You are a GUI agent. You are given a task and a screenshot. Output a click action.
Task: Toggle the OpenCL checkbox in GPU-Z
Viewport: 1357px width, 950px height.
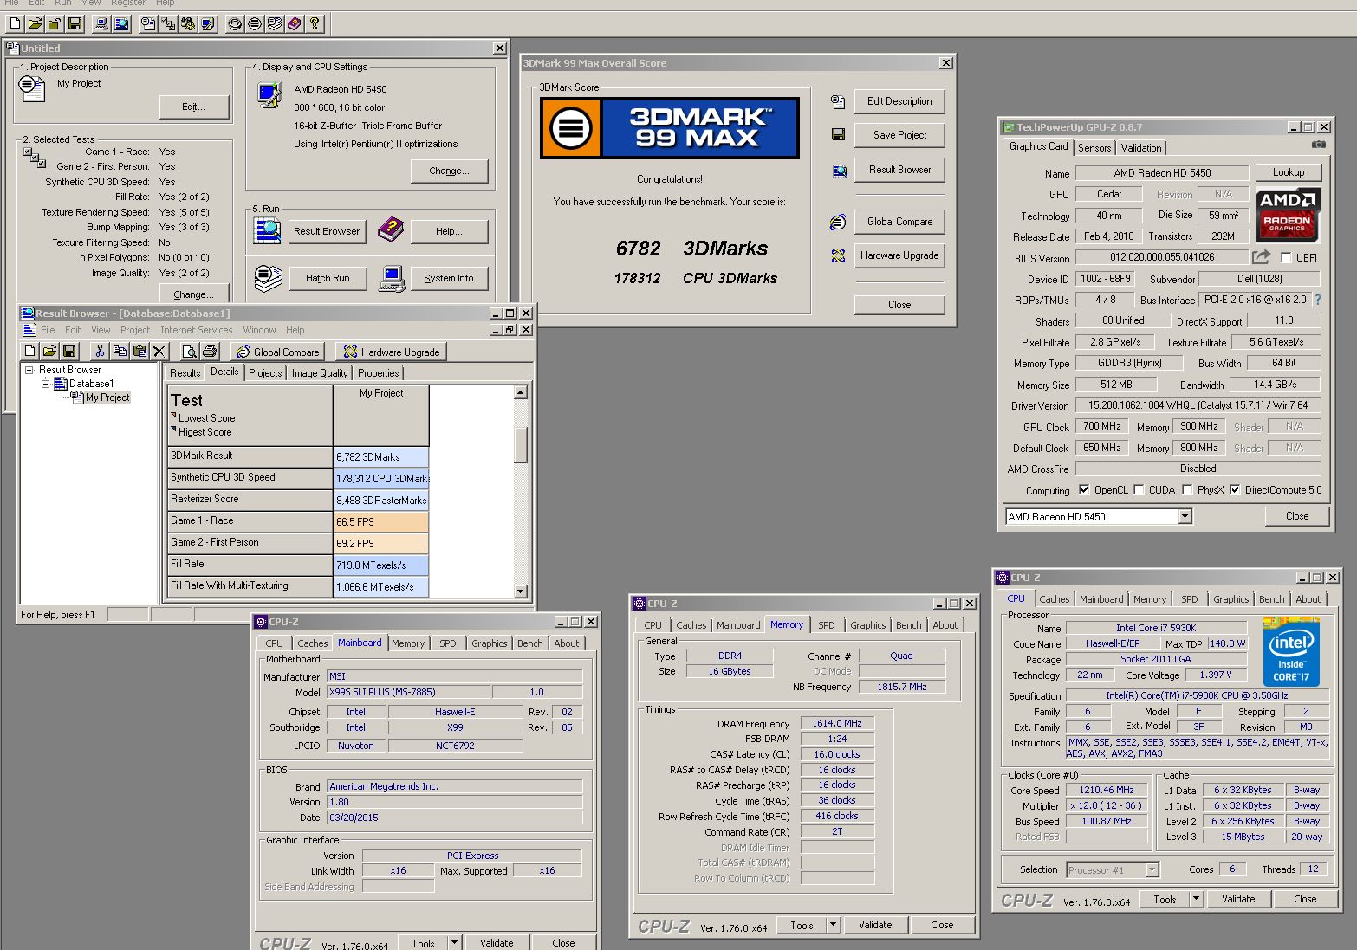1083,489
